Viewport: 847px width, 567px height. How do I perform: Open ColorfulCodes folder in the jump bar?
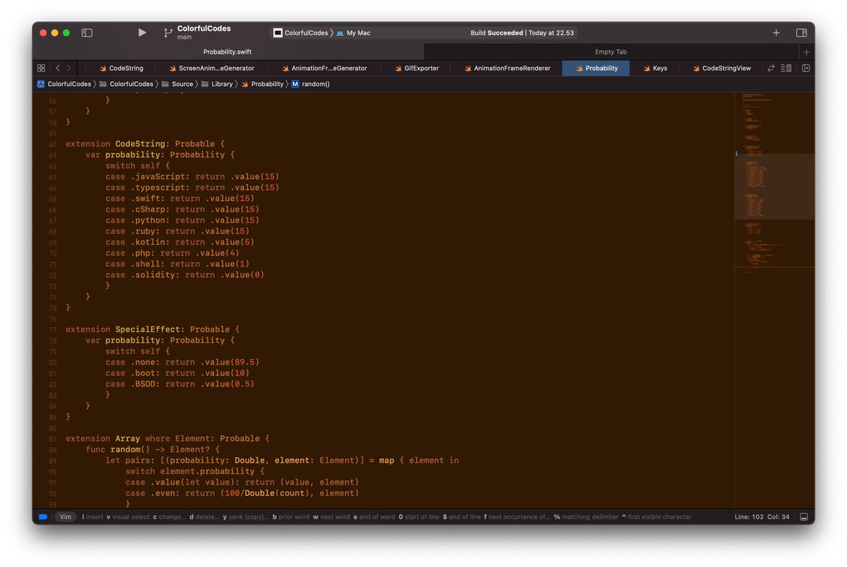126,84
